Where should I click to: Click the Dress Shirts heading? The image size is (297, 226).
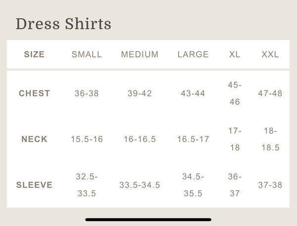63,24
